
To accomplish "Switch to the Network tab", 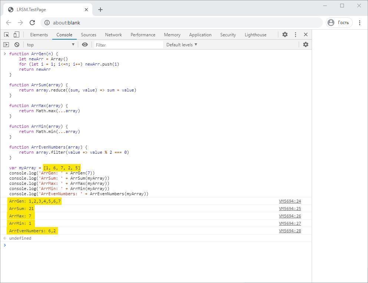I will [x=113, y=34].
